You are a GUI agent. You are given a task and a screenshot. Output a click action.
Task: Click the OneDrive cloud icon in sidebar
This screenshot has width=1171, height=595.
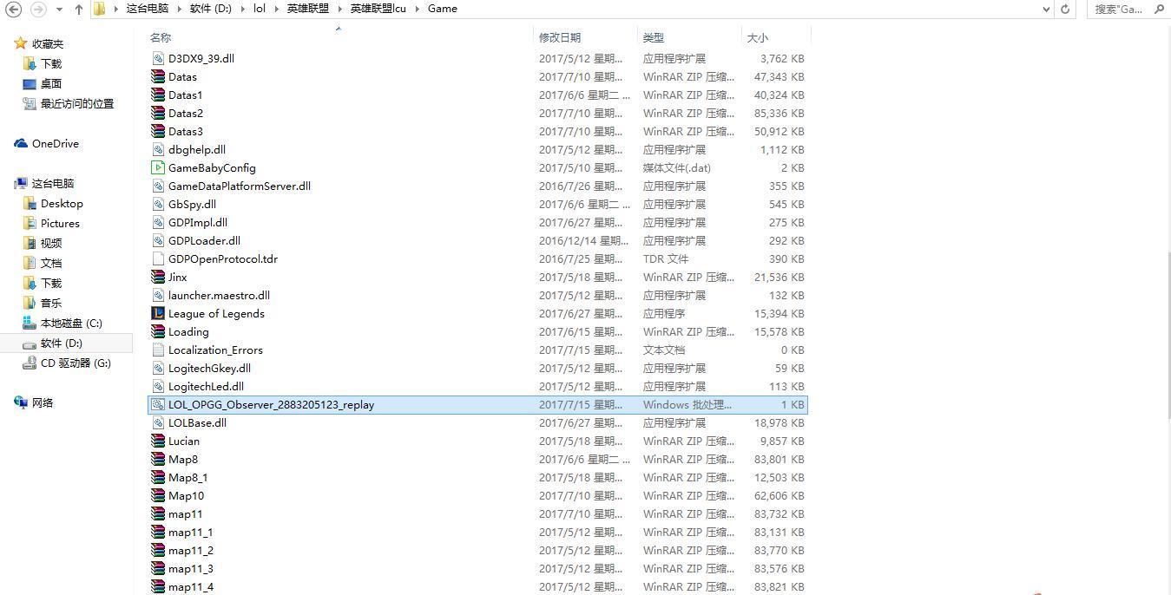(21, 144)
